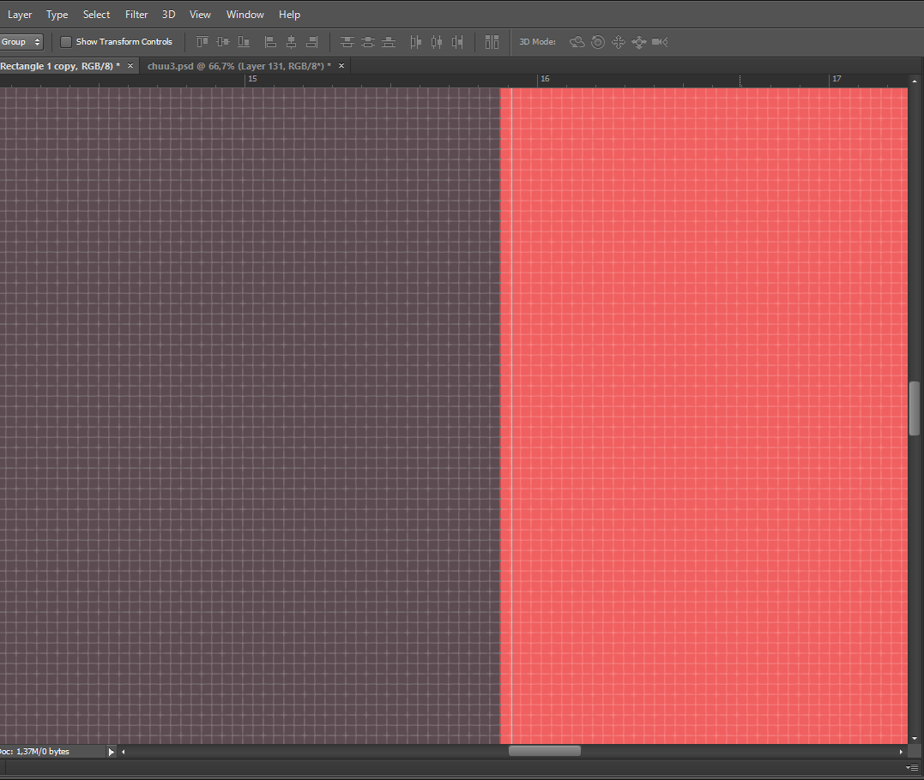Click the Auto-Align Layers icon
The width and height of the screenshot is (924, 780).
point(492,42)
